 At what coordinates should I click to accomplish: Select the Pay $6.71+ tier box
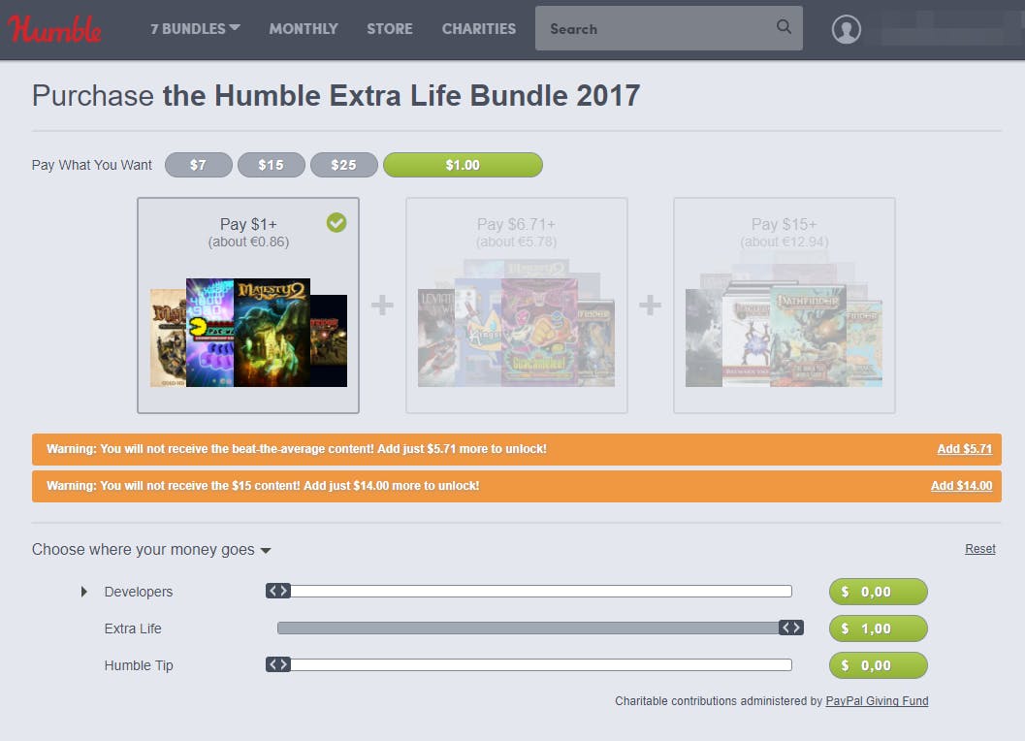(517, 306)
